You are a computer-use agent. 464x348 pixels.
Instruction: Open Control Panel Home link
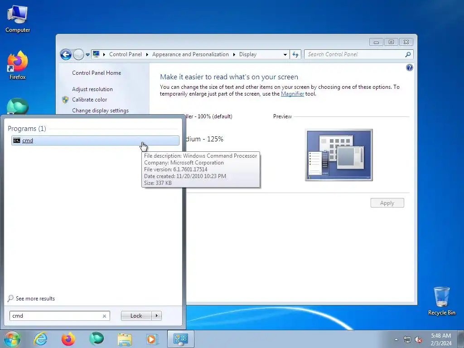click(97, 73)
